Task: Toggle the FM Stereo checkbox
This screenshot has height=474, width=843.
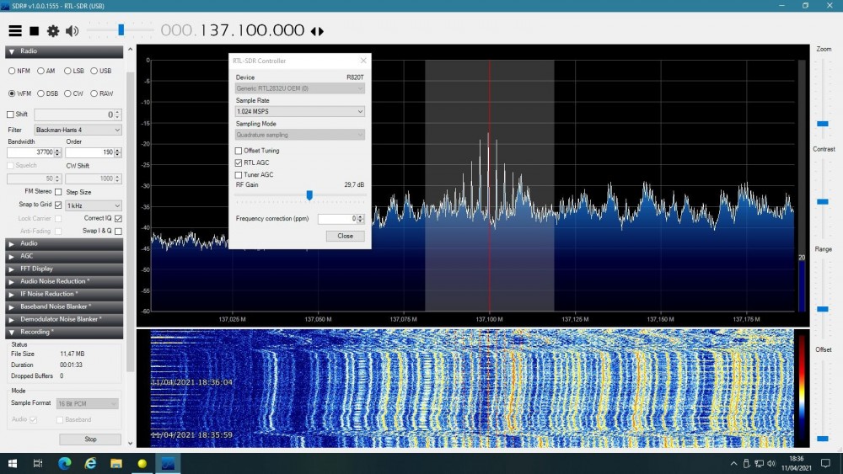Action: (x=58, y=192)
